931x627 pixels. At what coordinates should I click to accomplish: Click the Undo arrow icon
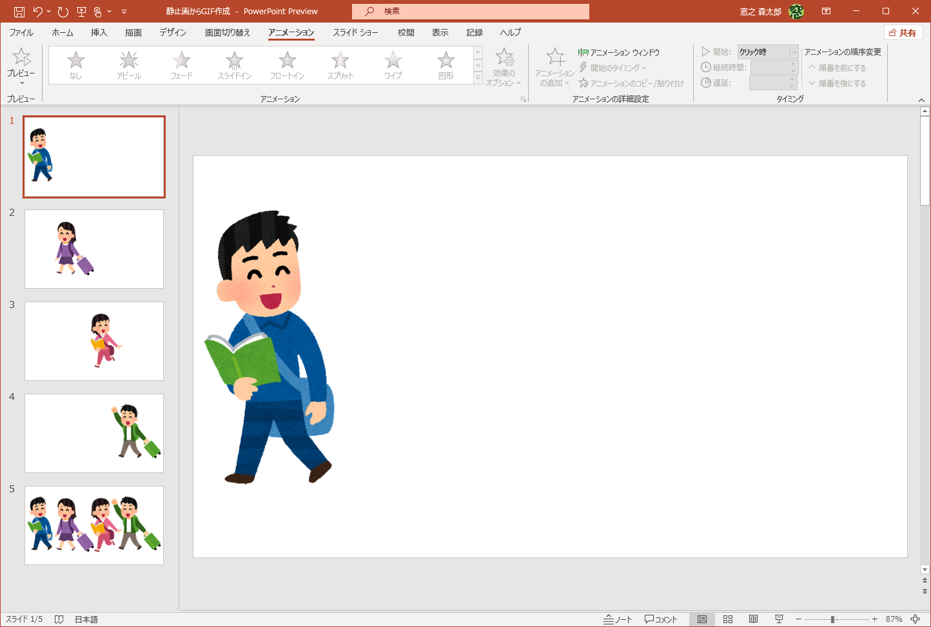[38, 12]
